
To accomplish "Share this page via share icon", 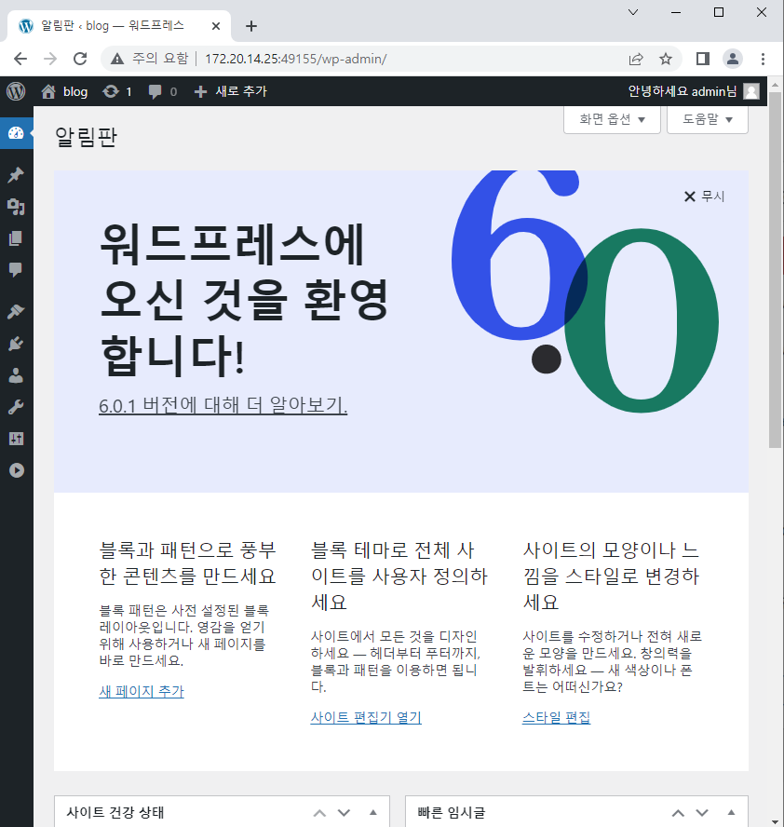I will (636, 59).
